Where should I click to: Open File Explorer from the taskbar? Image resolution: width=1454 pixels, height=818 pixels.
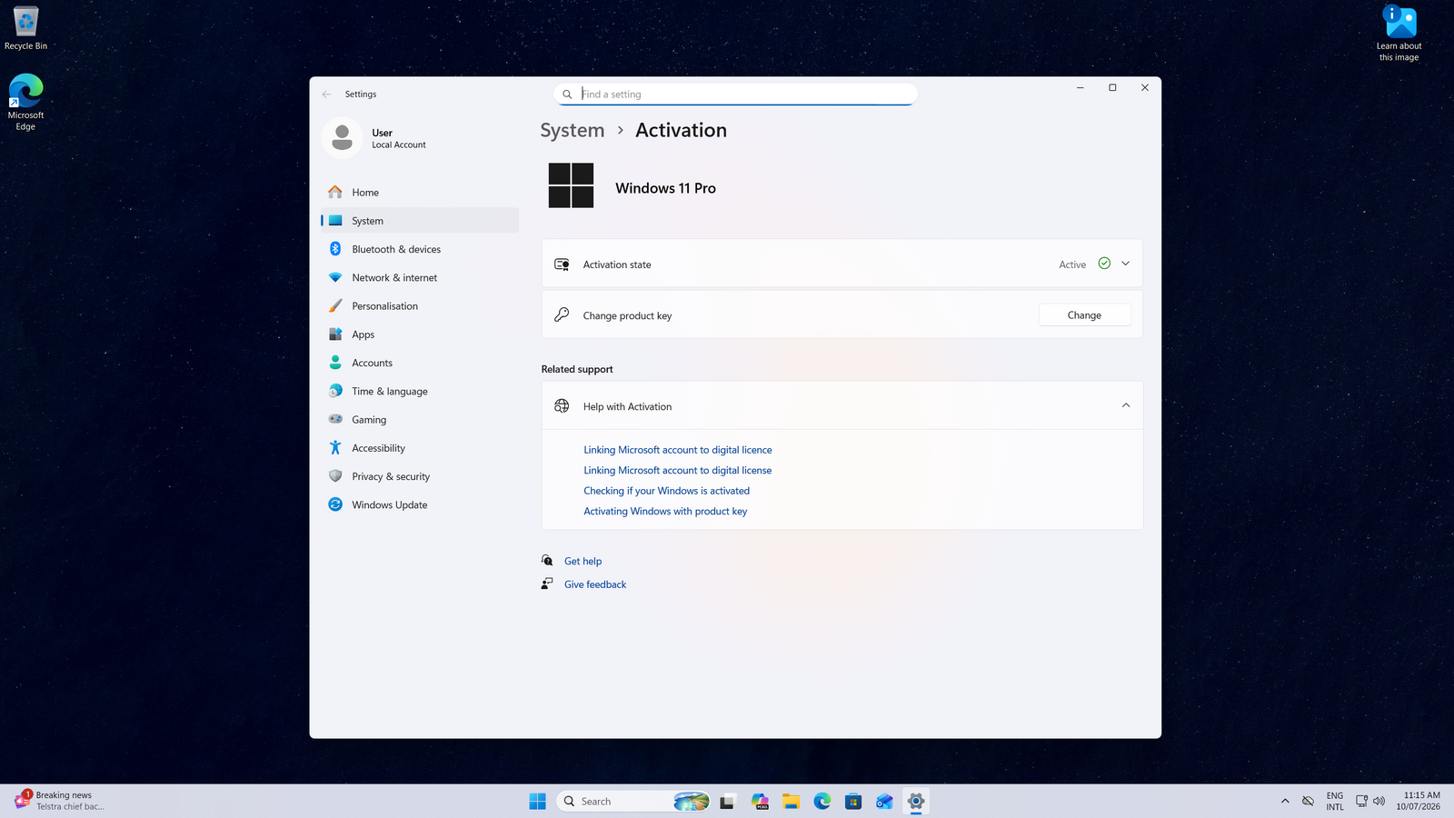click(791, 801)
